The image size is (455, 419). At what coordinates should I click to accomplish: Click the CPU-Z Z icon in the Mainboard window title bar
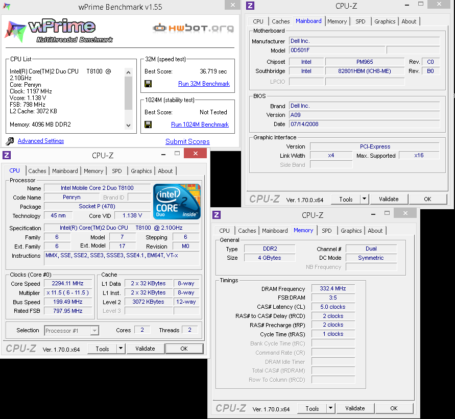[250, 6]
